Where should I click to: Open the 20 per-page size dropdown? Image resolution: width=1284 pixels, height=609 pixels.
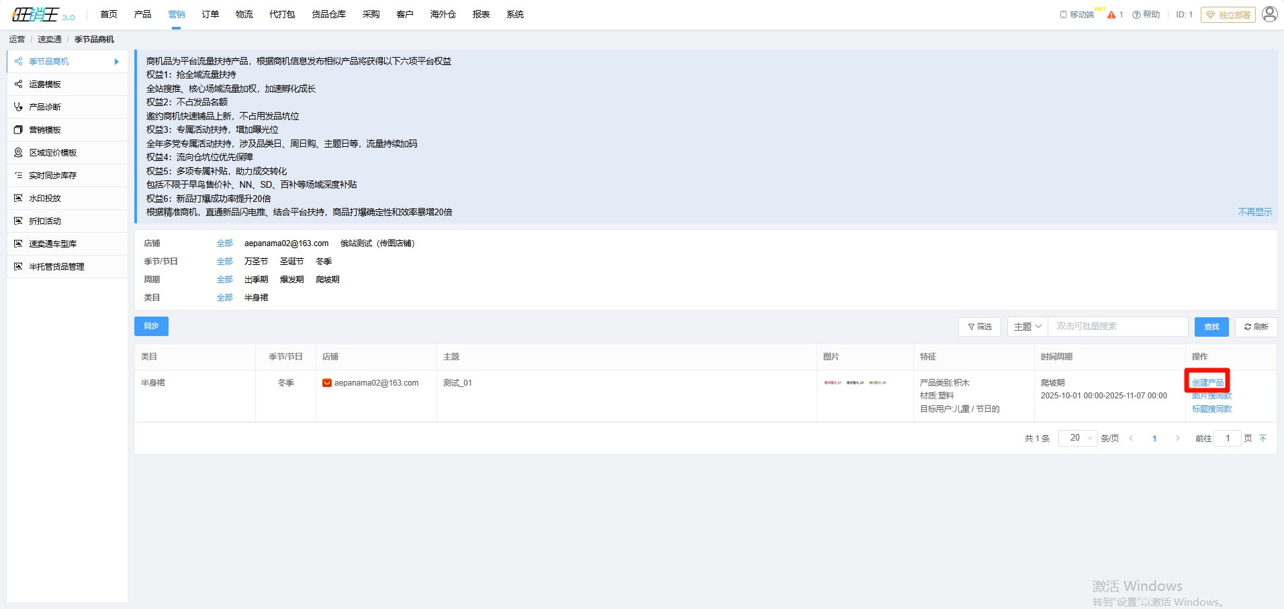(1078, 438)
